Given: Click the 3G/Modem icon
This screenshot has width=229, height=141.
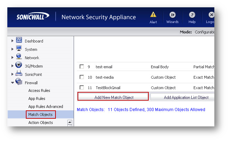Looking at the screenshot, I should (19, 66).
